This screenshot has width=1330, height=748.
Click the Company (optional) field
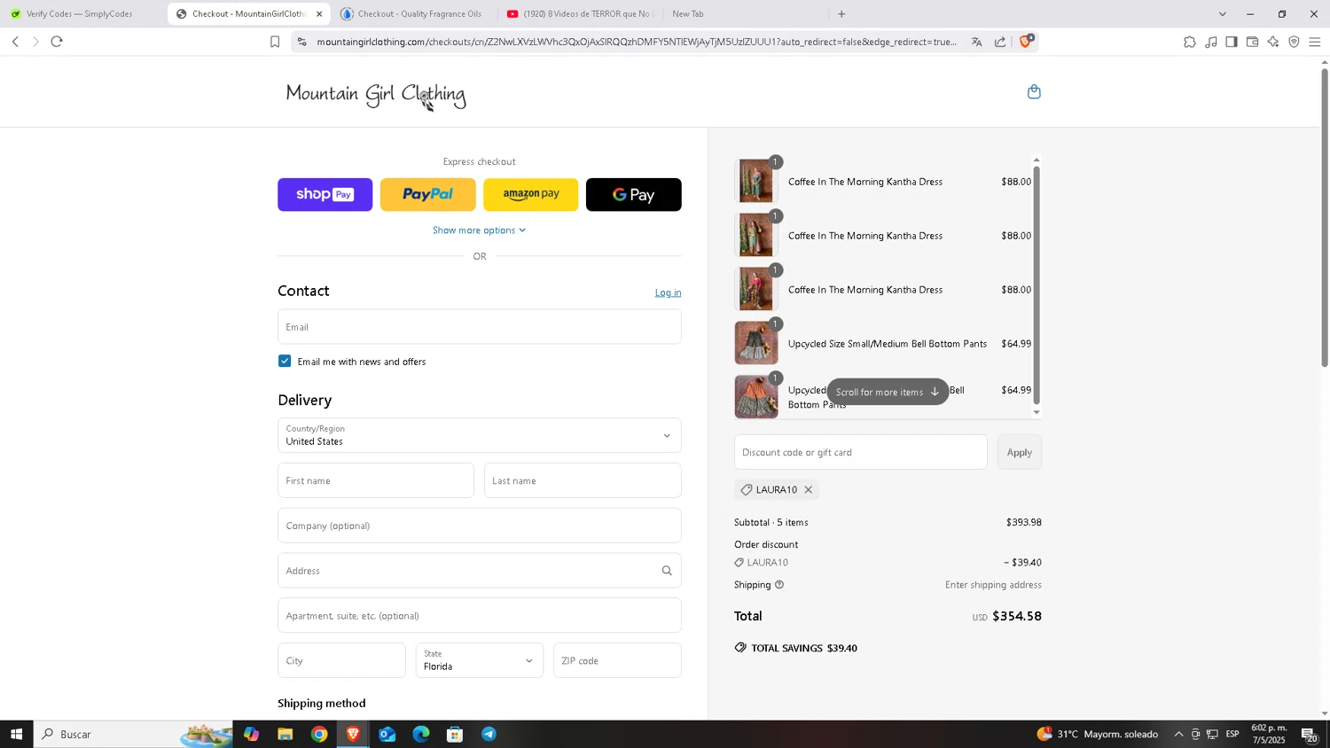pos(480,526)
